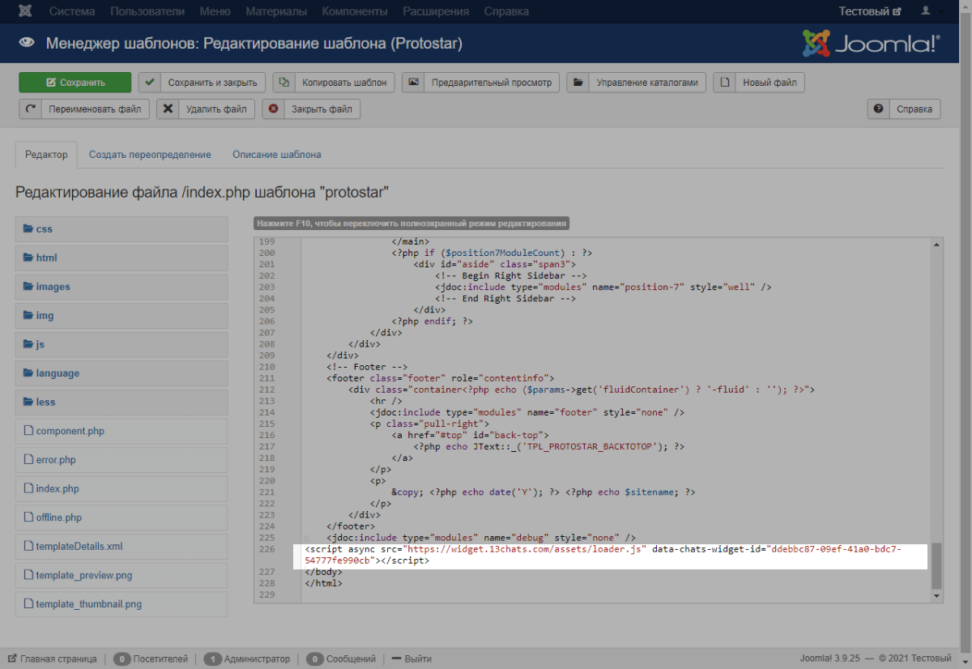Expand the js folder
The width and height of the screenshot is (972, 669).
coord(122,344)
